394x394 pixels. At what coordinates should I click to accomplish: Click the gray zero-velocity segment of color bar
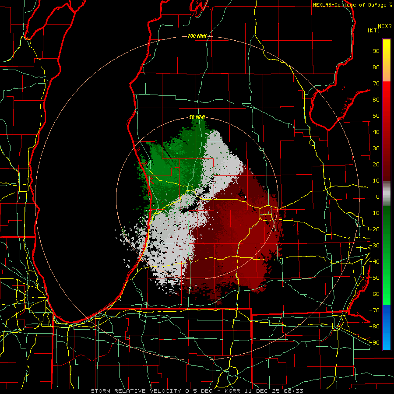[387, 194]
